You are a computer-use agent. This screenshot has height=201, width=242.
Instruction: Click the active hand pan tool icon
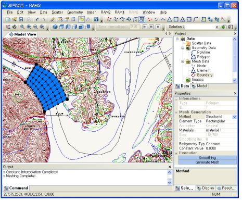(81, 19)
